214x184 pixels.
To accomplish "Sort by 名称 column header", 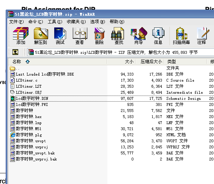I will [x=57, y=62].
